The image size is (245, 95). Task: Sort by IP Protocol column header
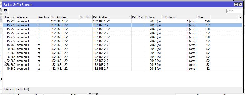[179, 17]
